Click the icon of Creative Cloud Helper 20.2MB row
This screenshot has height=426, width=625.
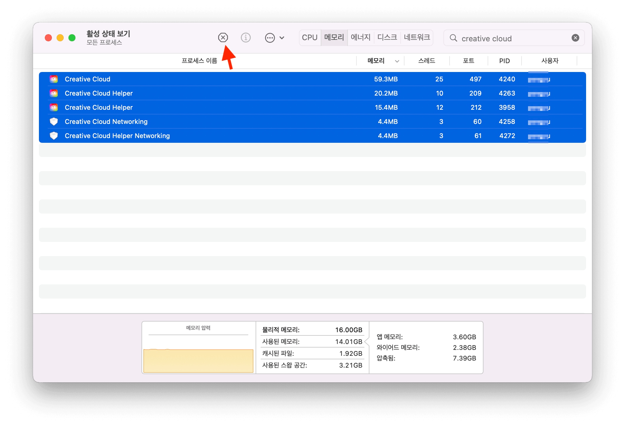pos(54,93)
